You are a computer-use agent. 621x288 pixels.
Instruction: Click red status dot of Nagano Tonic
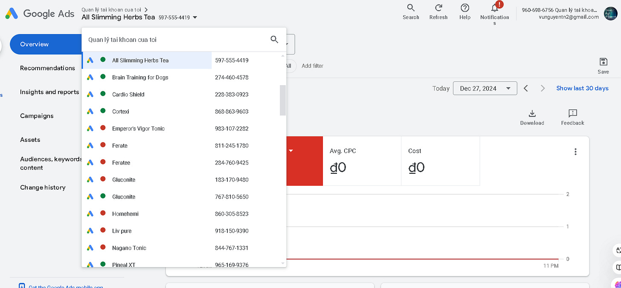[x=103, y=247]
